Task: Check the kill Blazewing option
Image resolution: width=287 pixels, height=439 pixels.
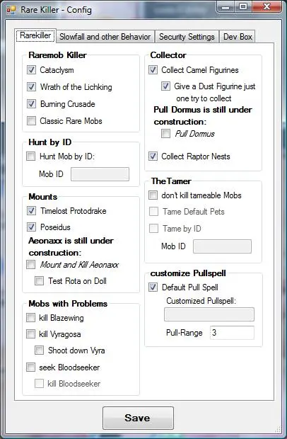Action: point(30,317)
